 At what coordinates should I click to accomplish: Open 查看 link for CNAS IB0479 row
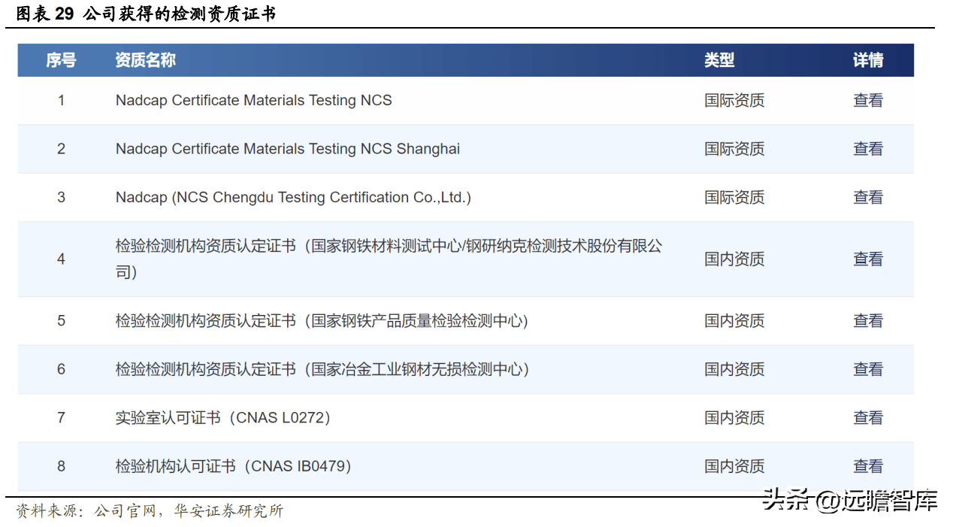[868, 466]
